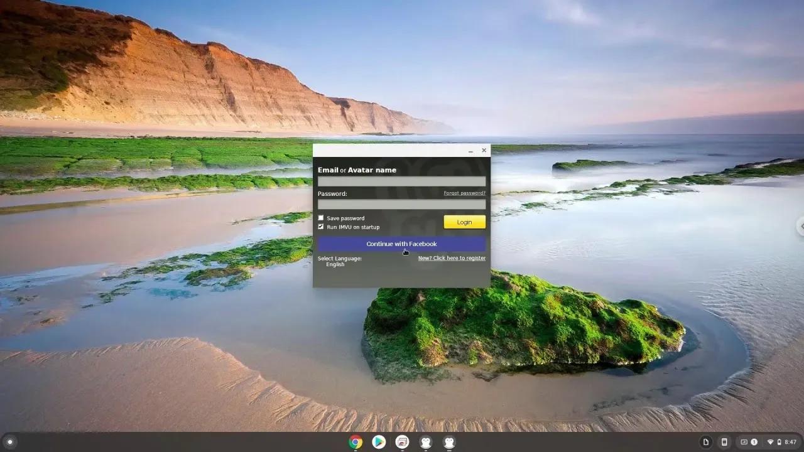Viewport: 804px width, 452px height.
Task: Click the Wi-Fi icon in the status tray
Action: pos(770,443)
